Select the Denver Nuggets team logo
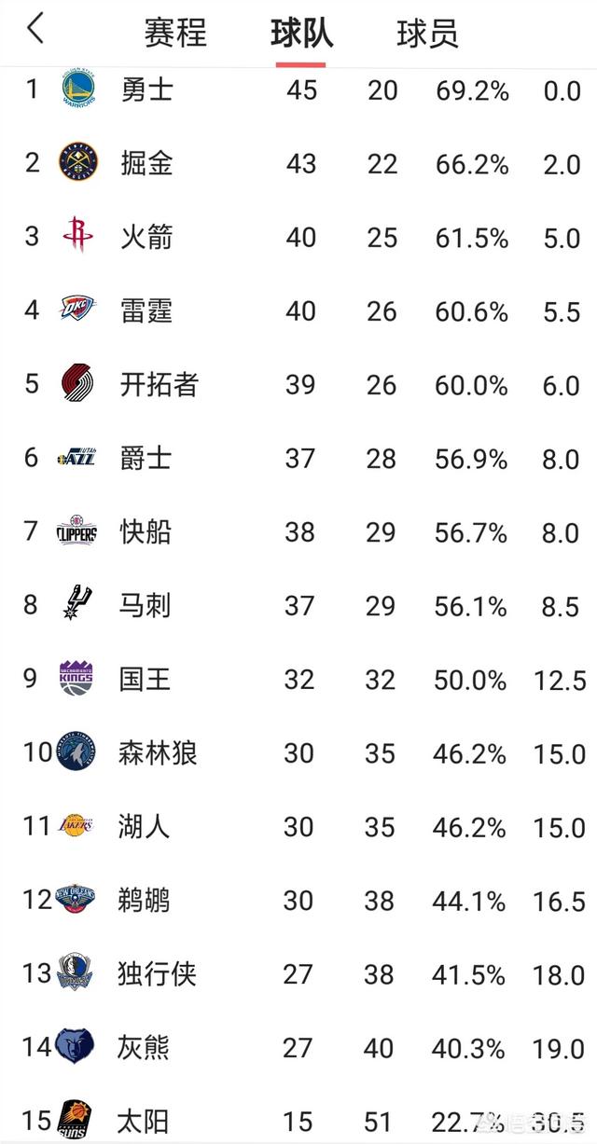This screenshot has height=1144, width=597. (76, 162)
